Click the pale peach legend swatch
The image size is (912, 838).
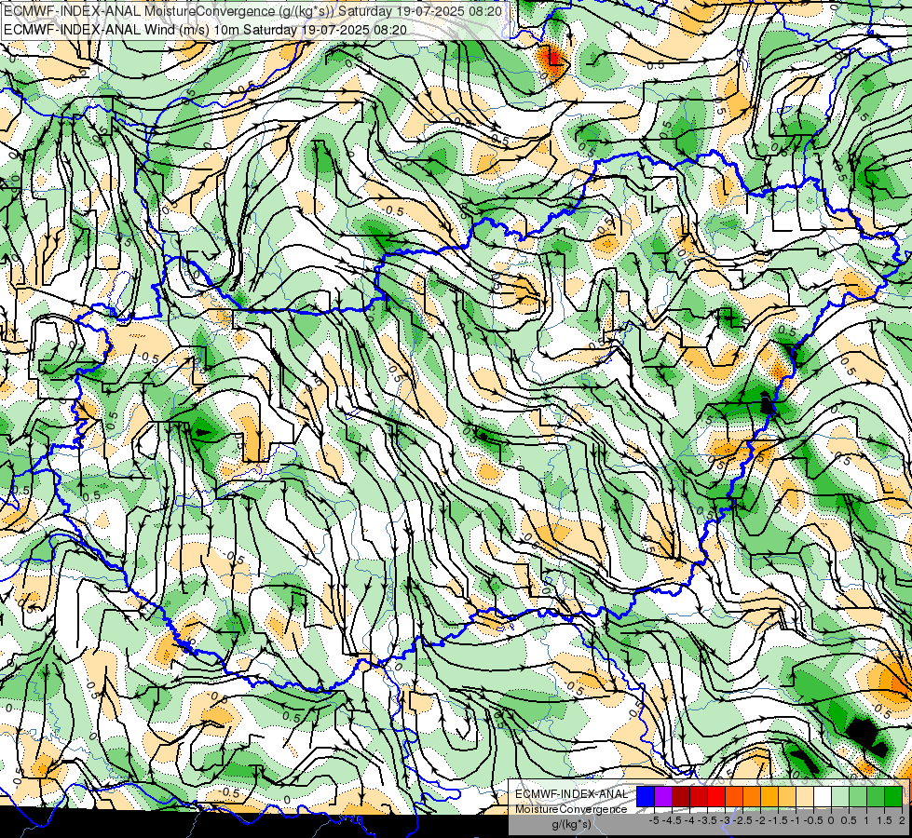pyautogui.click(x=804, y=796)
